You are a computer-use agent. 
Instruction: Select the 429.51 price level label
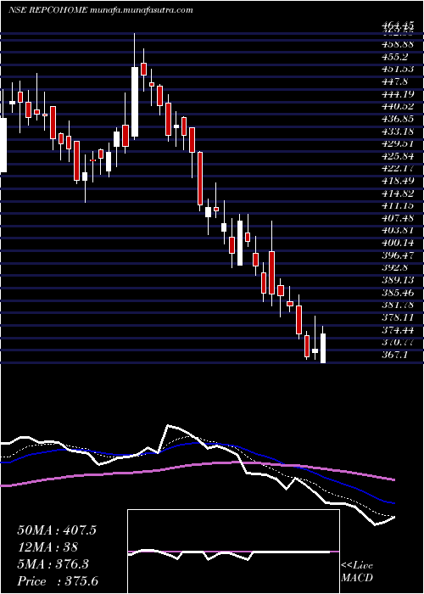[398, 143]
